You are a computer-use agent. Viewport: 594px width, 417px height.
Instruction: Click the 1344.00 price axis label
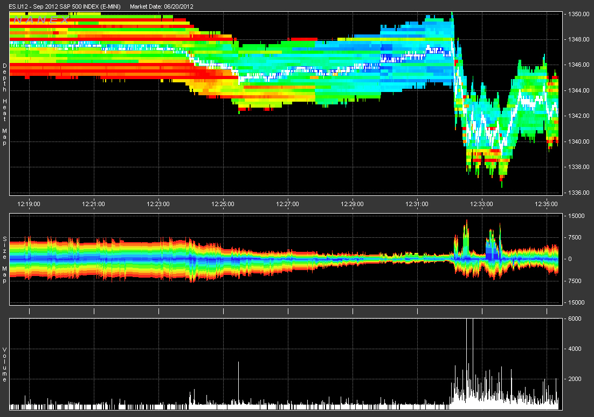579,90
